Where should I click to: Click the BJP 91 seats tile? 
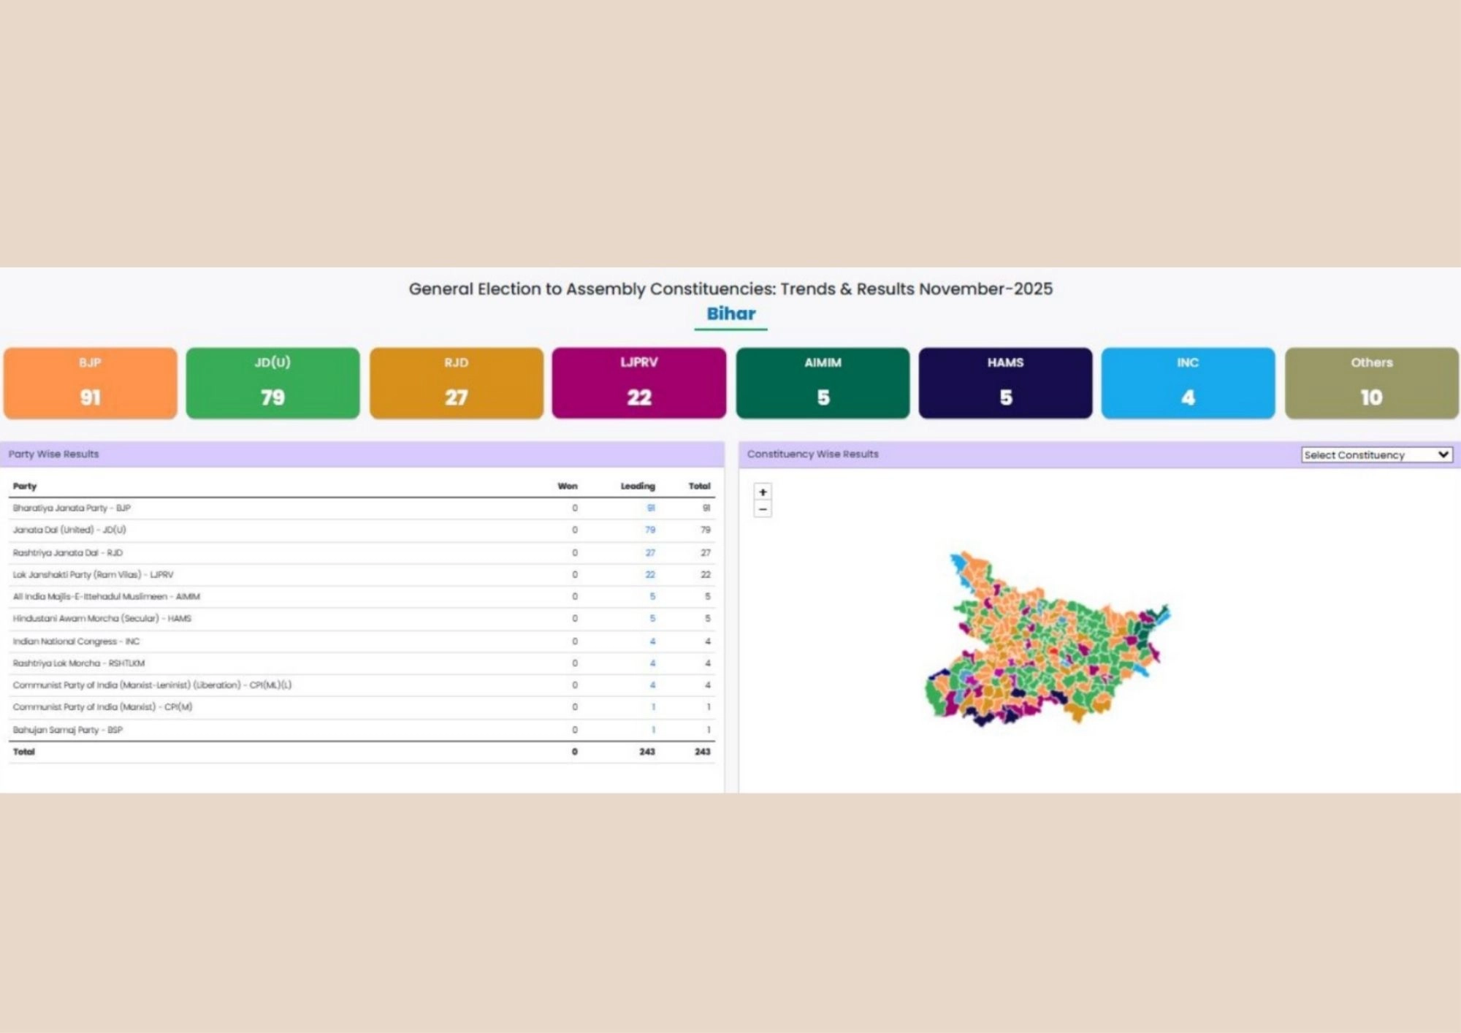[91, 383]
